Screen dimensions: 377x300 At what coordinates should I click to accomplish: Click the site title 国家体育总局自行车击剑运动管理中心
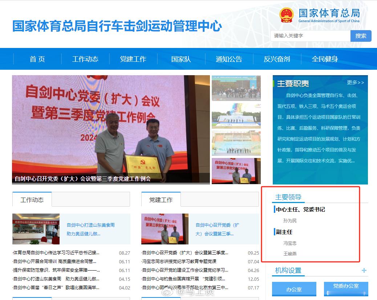[x=117, y=26]
